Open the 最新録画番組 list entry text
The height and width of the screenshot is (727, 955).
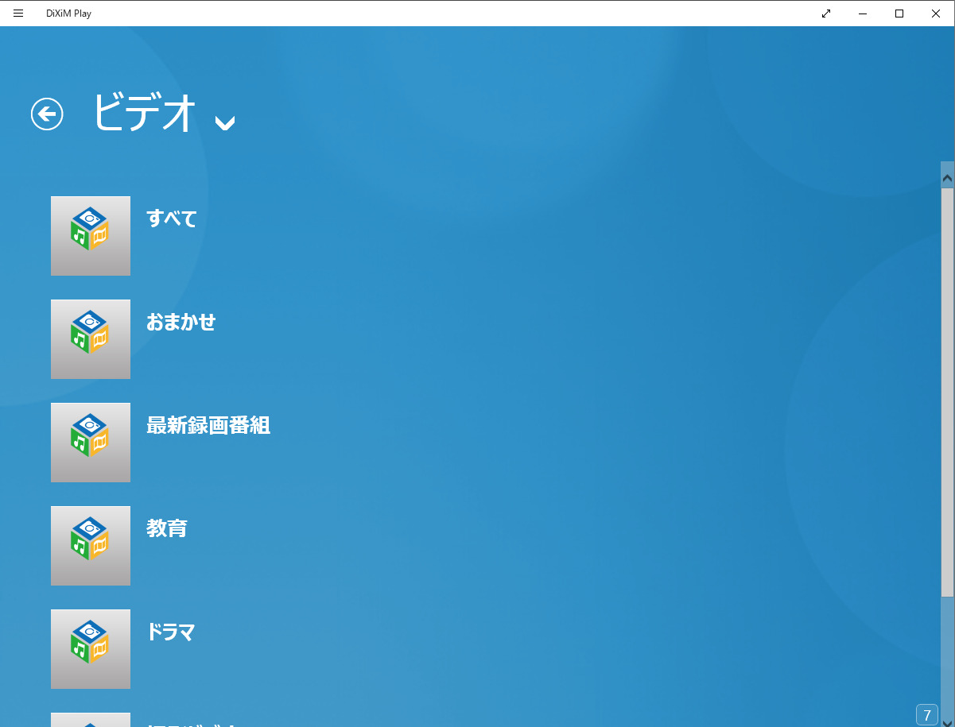point(208,425)
